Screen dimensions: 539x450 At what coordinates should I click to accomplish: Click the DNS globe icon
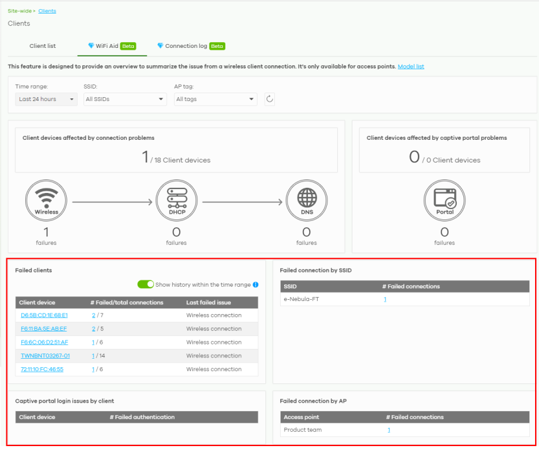click(306, 202)
